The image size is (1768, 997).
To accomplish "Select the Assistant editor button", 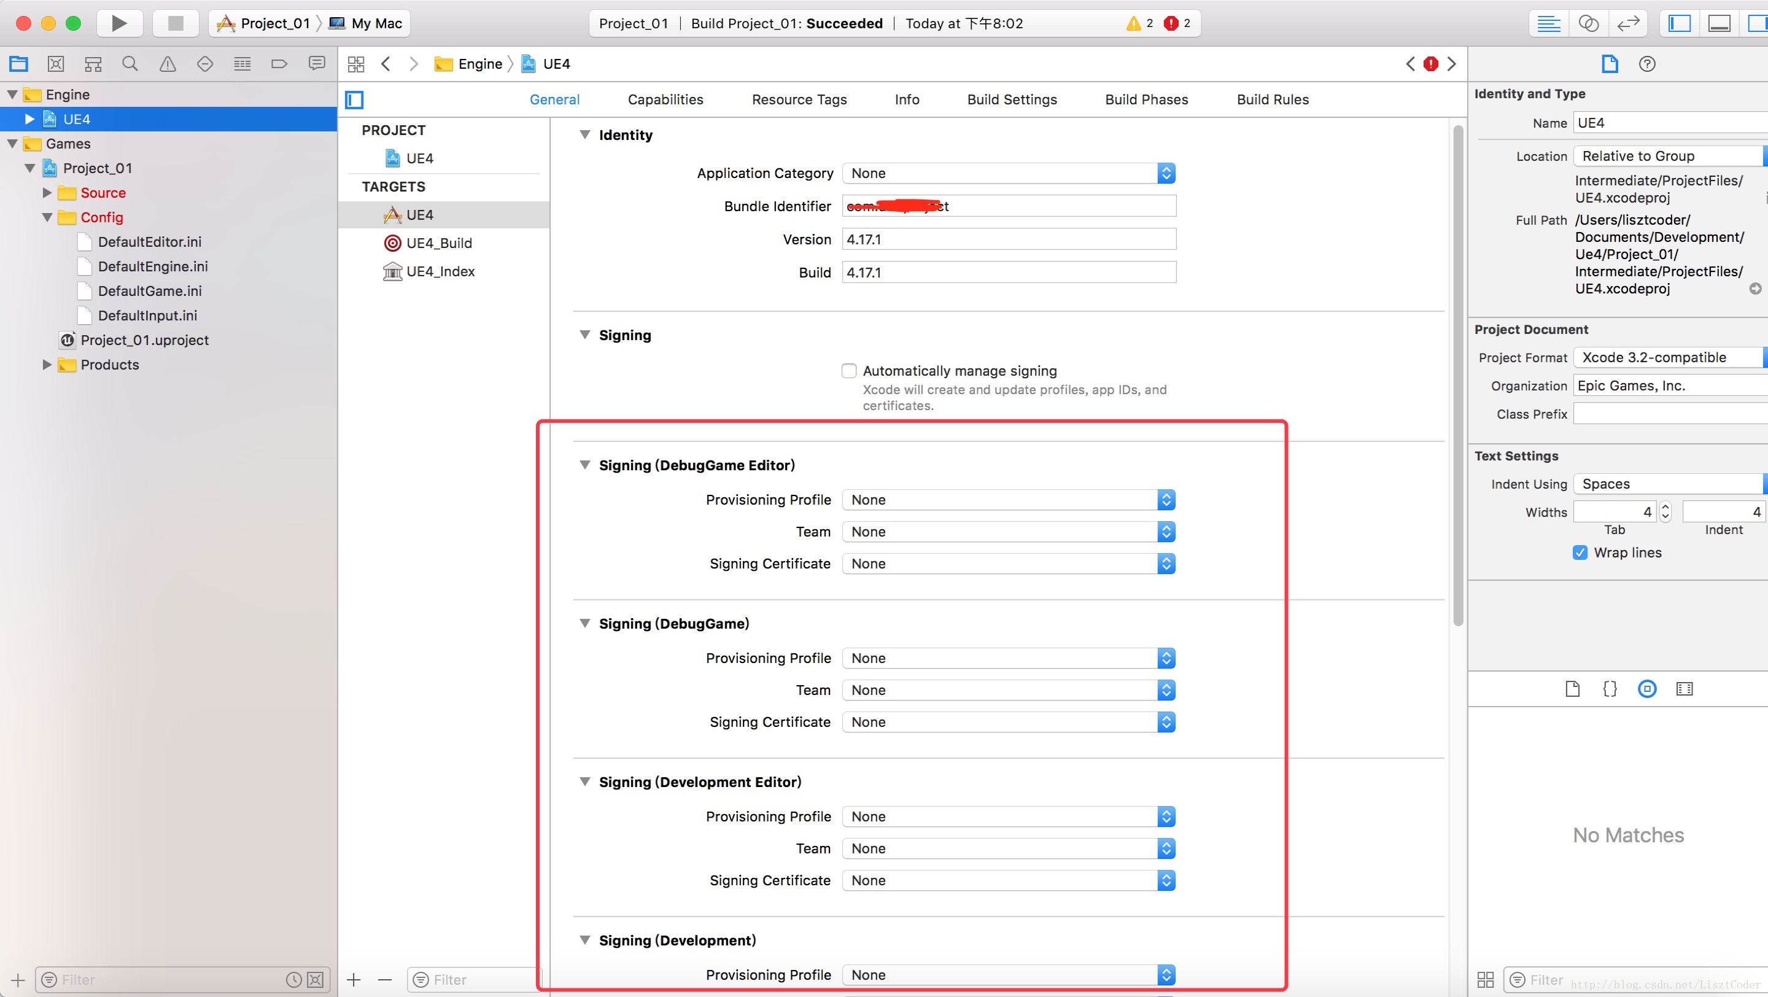I will tap(1588, 23).
